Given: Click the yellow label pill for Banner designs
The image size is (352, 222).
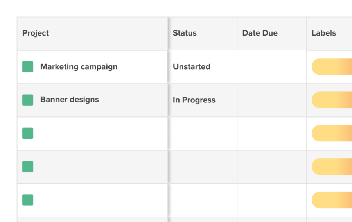Looking at the screenshot, I should 332,100.
